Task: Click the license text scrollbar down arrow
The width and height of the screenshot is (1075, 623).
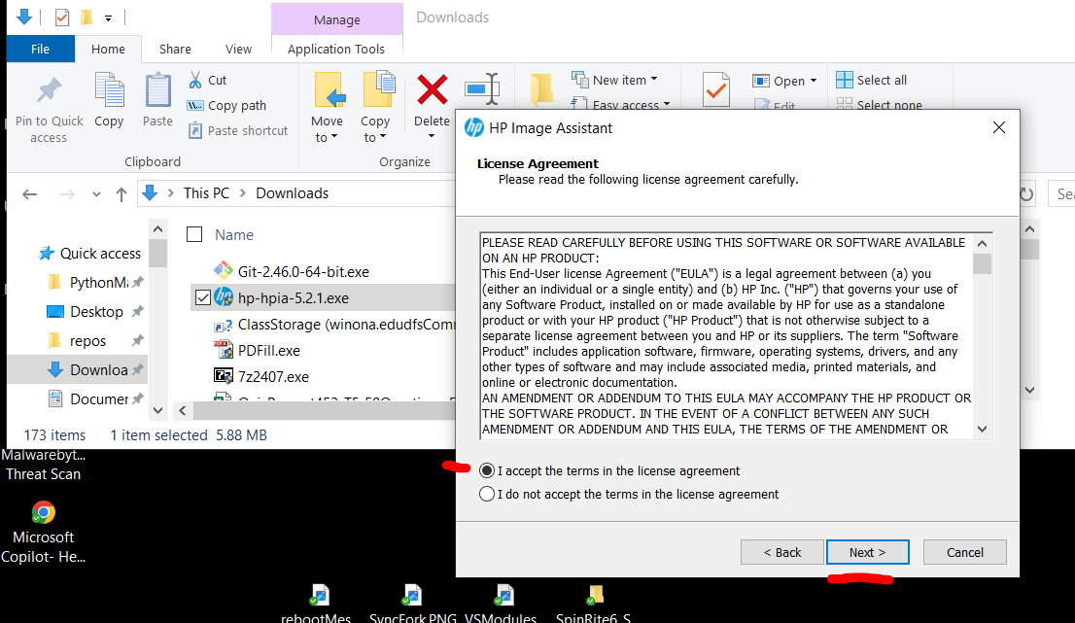Action: [983, 430]
